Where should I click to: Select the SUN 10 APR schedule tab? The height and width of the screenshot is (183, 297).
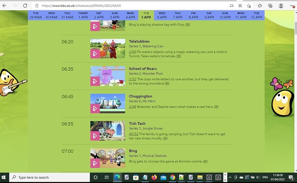coord(225,15)
